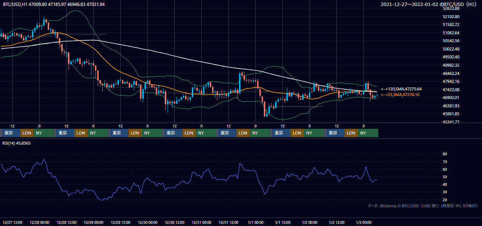The height and width of the screenshot is (226, 482).
Task: Select the 1/1 00:00 date label
Action: click(x=256, y=222)
